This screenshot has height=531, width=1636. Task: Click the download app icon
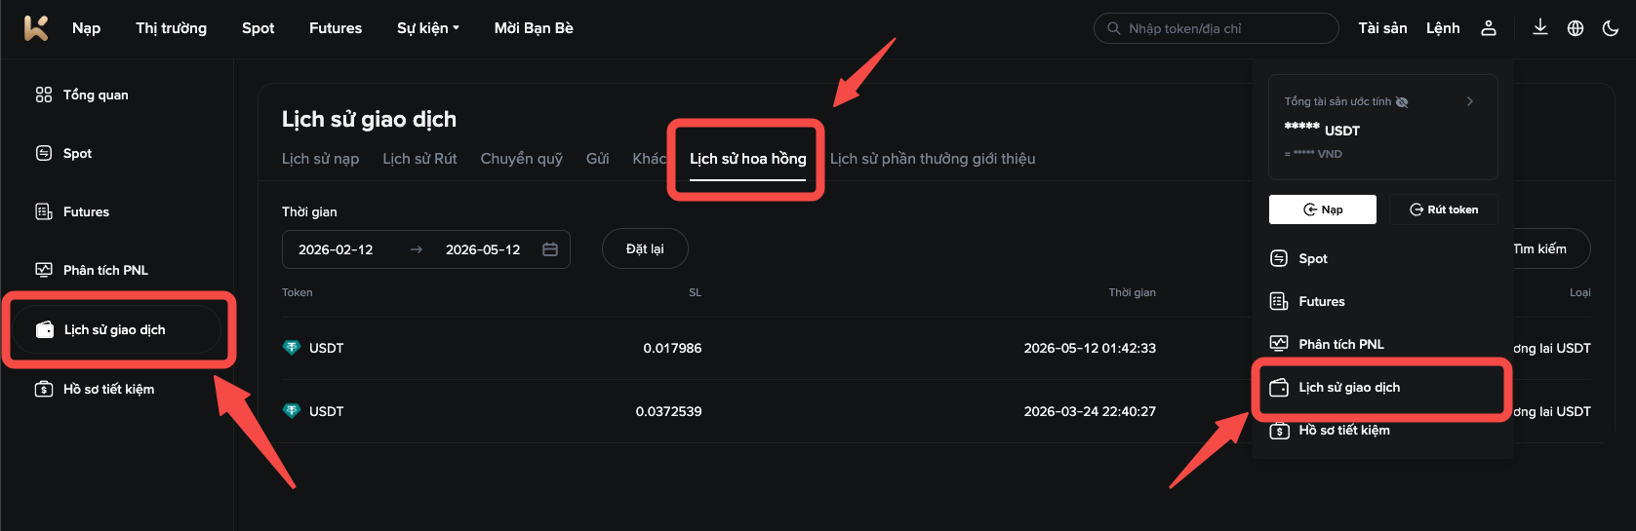tap(1540, 27)
